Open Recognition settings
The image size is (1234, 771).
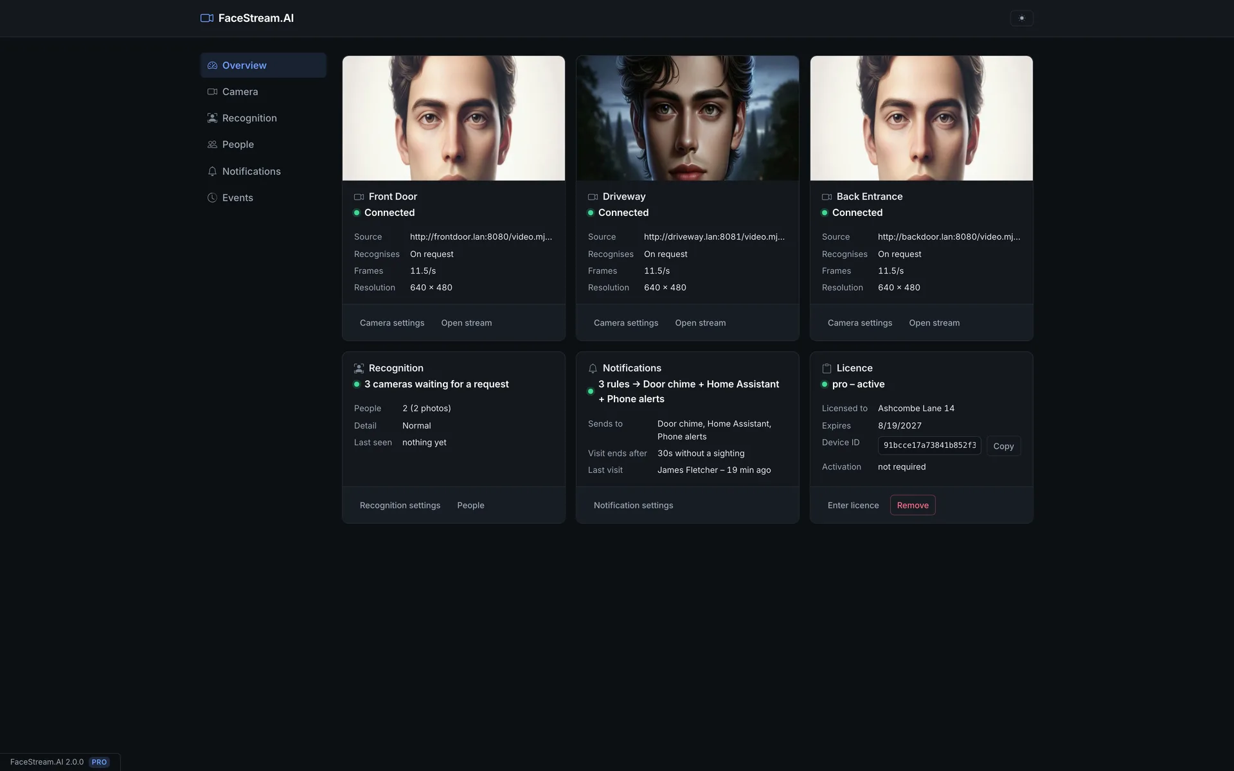[400, 505]
